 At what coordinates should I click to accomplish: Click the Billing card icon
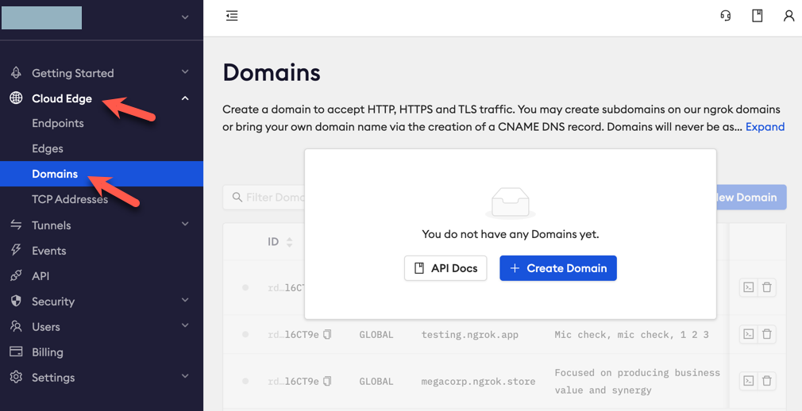coord(17,351)
